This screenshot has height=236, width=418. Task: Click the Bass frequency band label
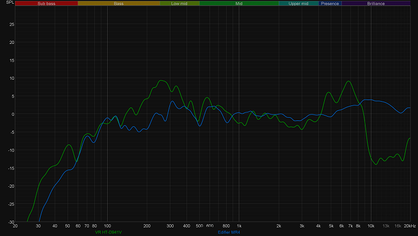(x=118, y=3)
